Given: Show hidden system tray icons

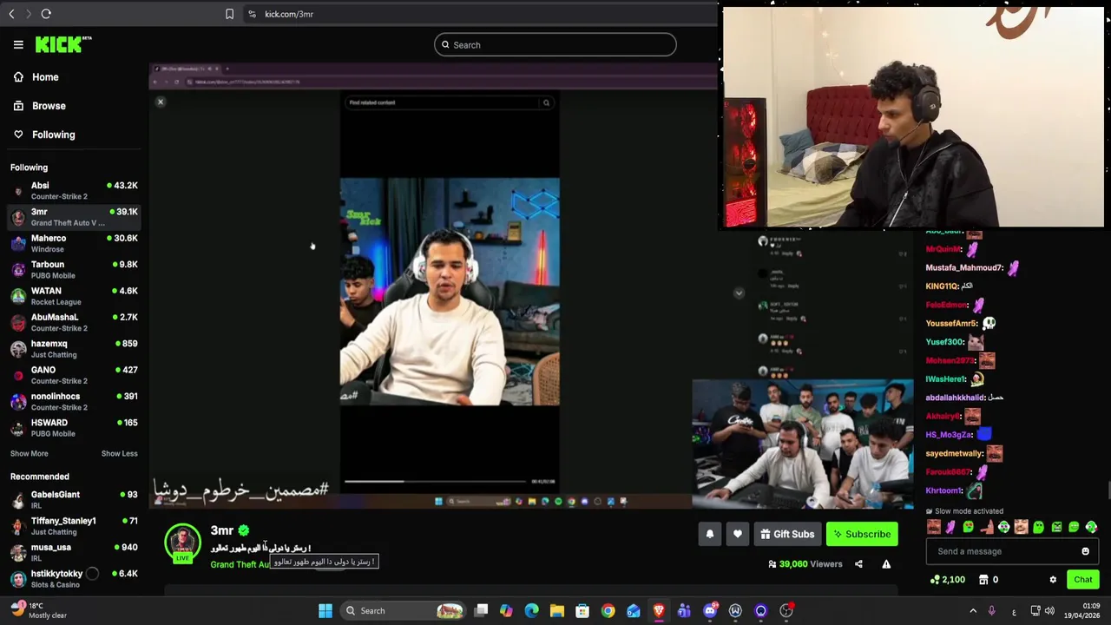Looking at the screenshot, I should pos(973,611).
